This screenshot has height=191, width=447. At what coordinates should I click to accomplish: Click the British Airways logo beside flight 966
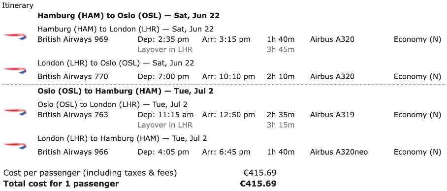tap(15, 146)
